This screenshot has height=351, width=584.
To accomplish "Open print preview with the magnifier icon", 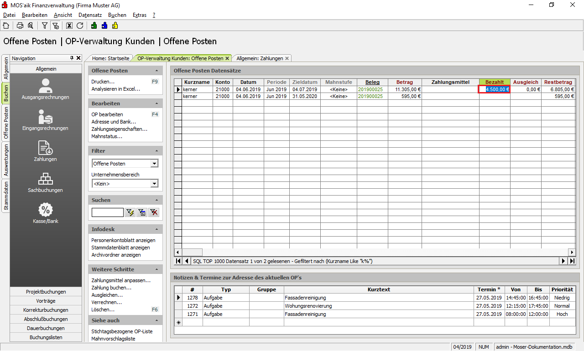I will pyautogui.click(x=30, y=26).
